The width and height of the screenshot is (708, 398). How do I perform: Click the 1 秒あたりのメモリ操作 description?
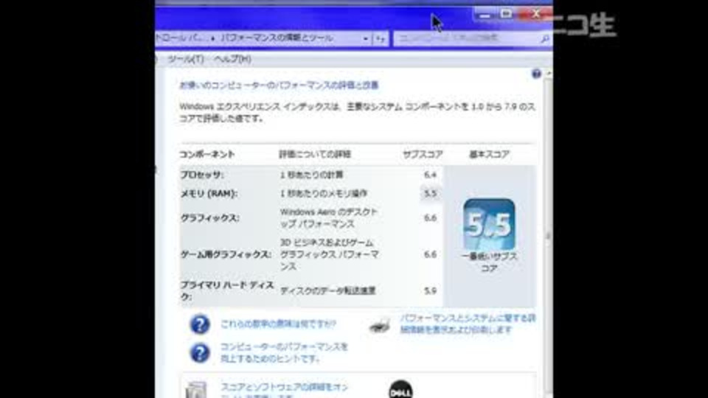click(324, 194)
